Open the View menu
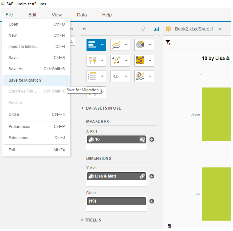 pos(57,15)
